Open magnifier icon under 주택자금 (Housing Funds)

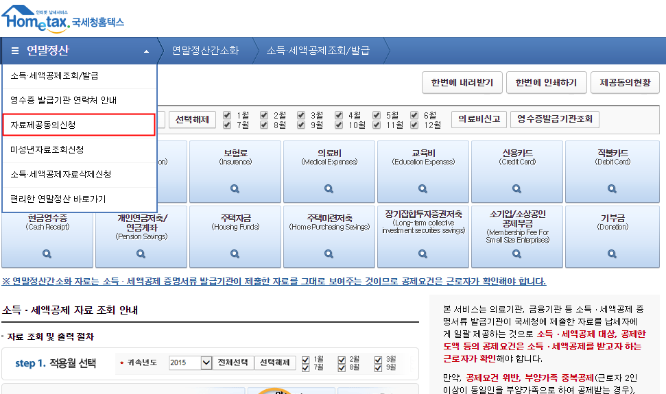click(x=235, y=254)
